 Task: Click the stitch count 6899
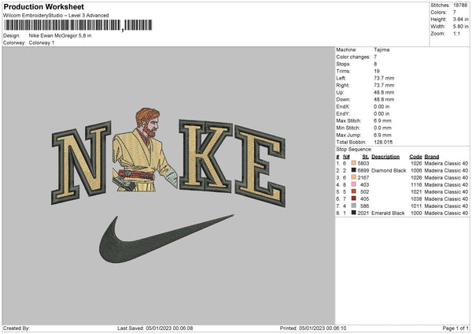point(363,171)
